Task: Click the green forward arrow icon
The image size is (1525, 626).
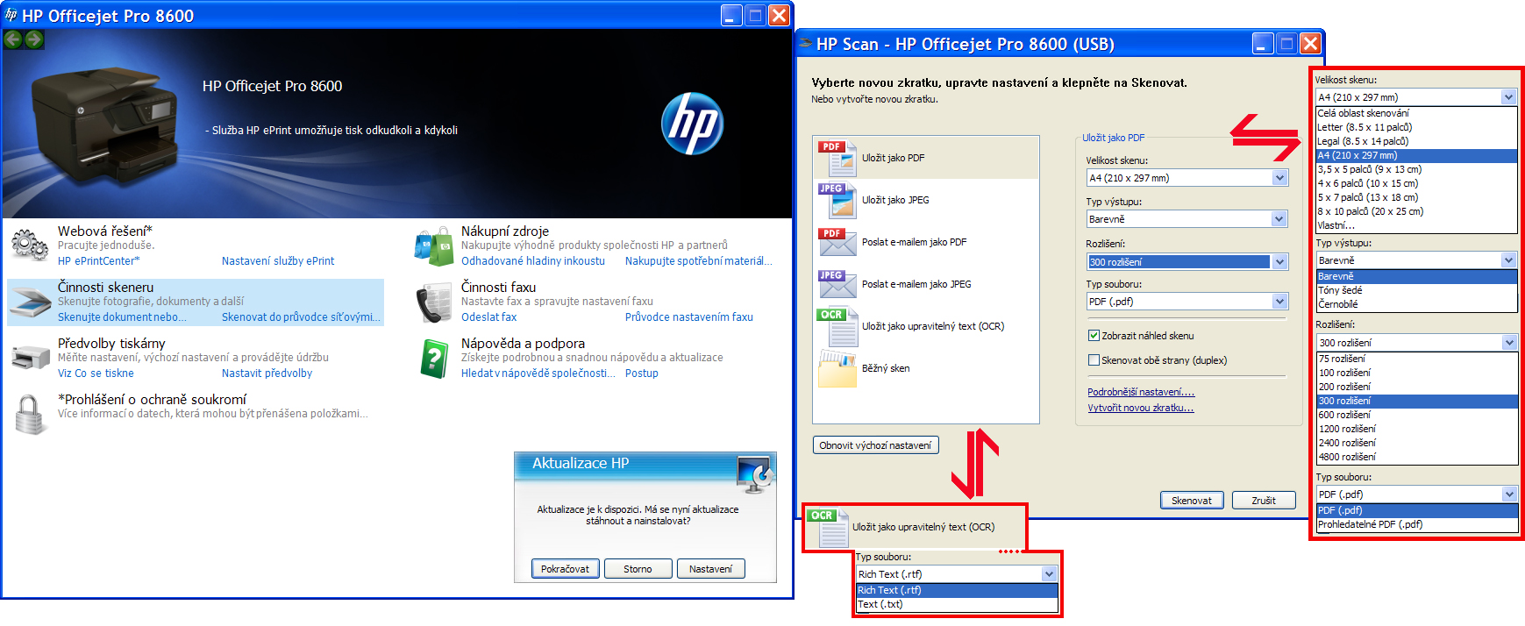Action: [x=34, y=39]
